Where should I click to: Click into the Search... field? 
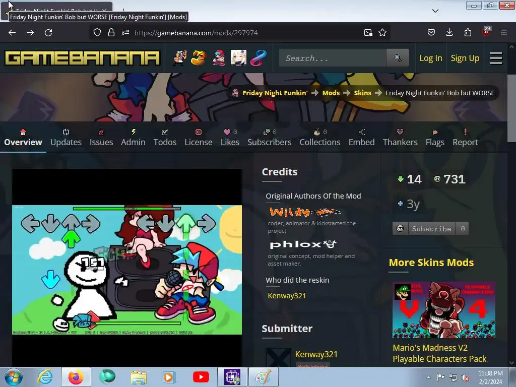pos(333,58)
